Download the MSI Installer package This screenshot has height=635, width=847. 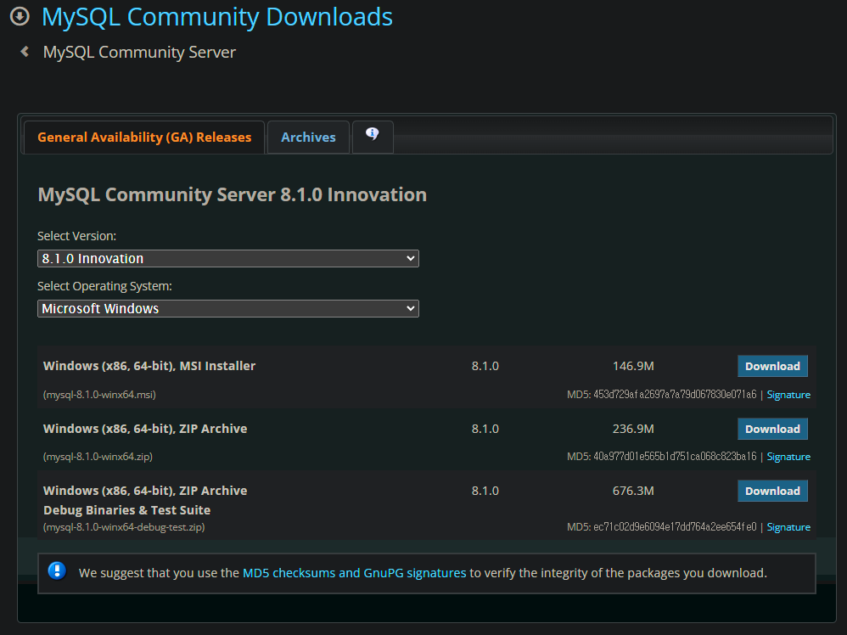coord(772,366)
